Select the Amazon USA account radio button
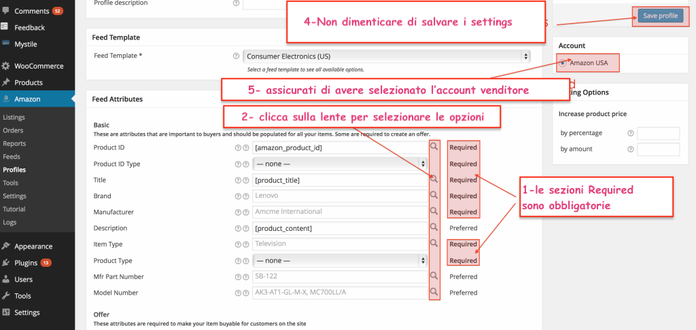Image resolution: width=696 pixels, height=330 pixels. (x=563, y=63)
